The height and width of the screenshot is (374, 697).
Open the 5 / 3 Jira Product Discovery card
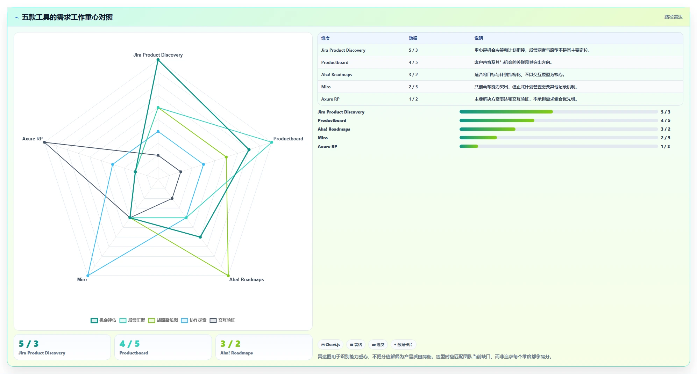(62, 347)
